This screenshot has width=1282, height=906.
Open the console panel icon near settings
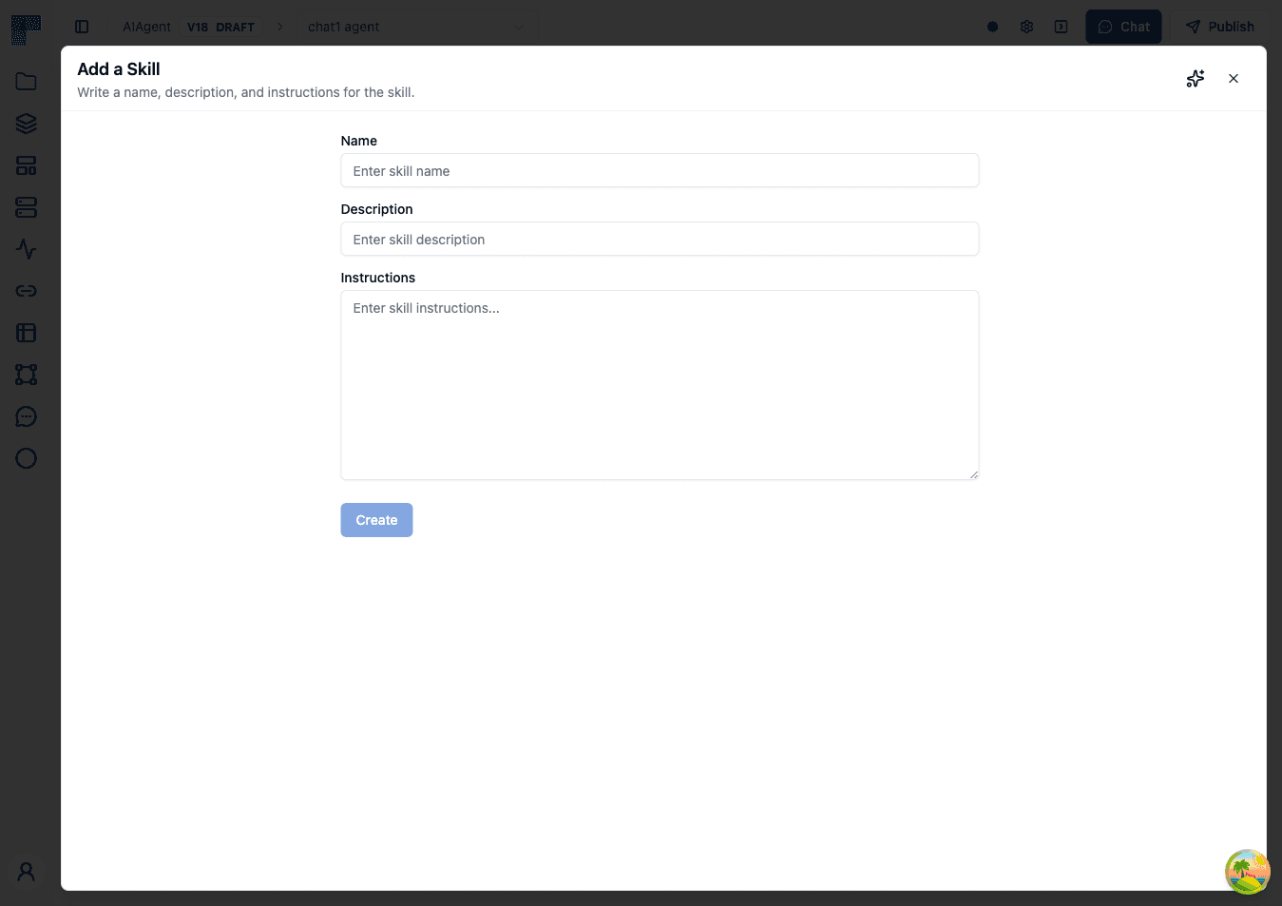coord(1061,27)
